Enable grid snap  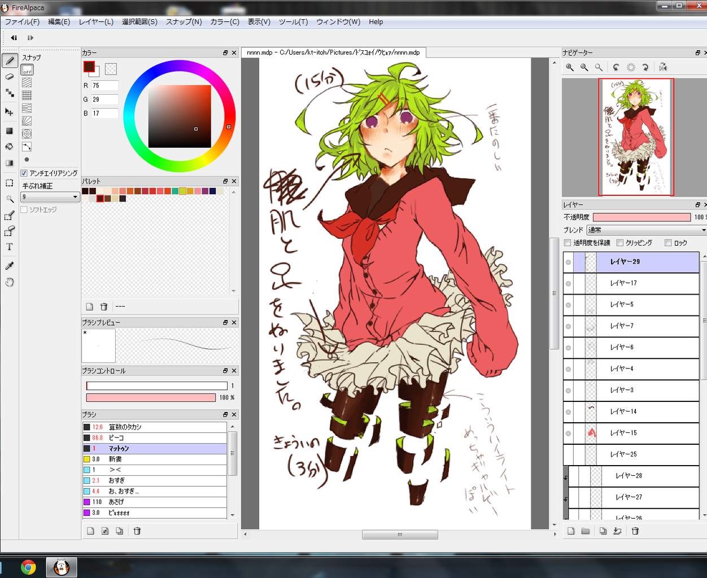pyautogui.click(x=27, y=95)
